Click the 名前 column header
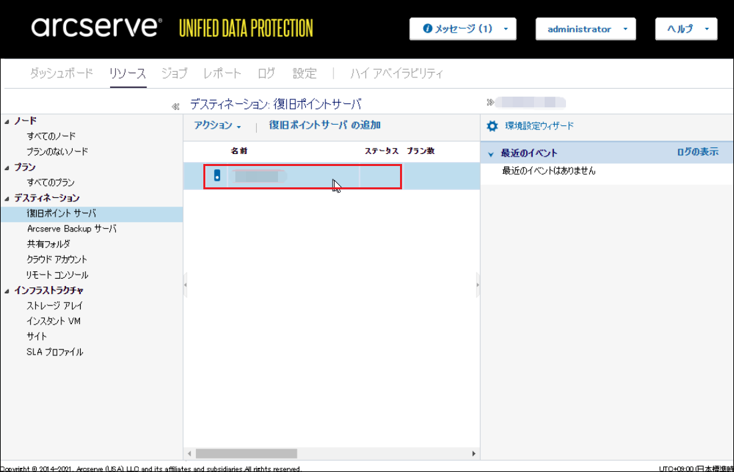 pos(239,151)
